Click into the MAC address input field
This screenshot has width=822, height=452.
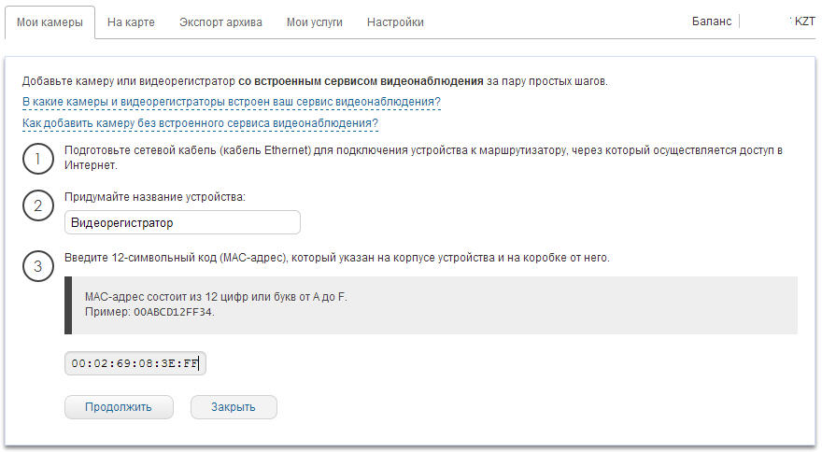(x=135, y=363)
